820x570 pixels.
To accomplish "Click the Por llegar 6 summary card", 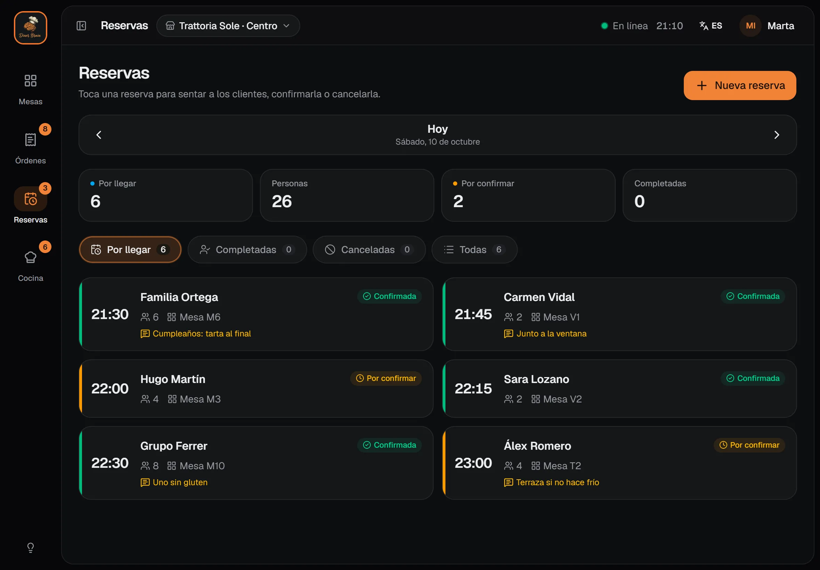I will click(x=166, y=195).
